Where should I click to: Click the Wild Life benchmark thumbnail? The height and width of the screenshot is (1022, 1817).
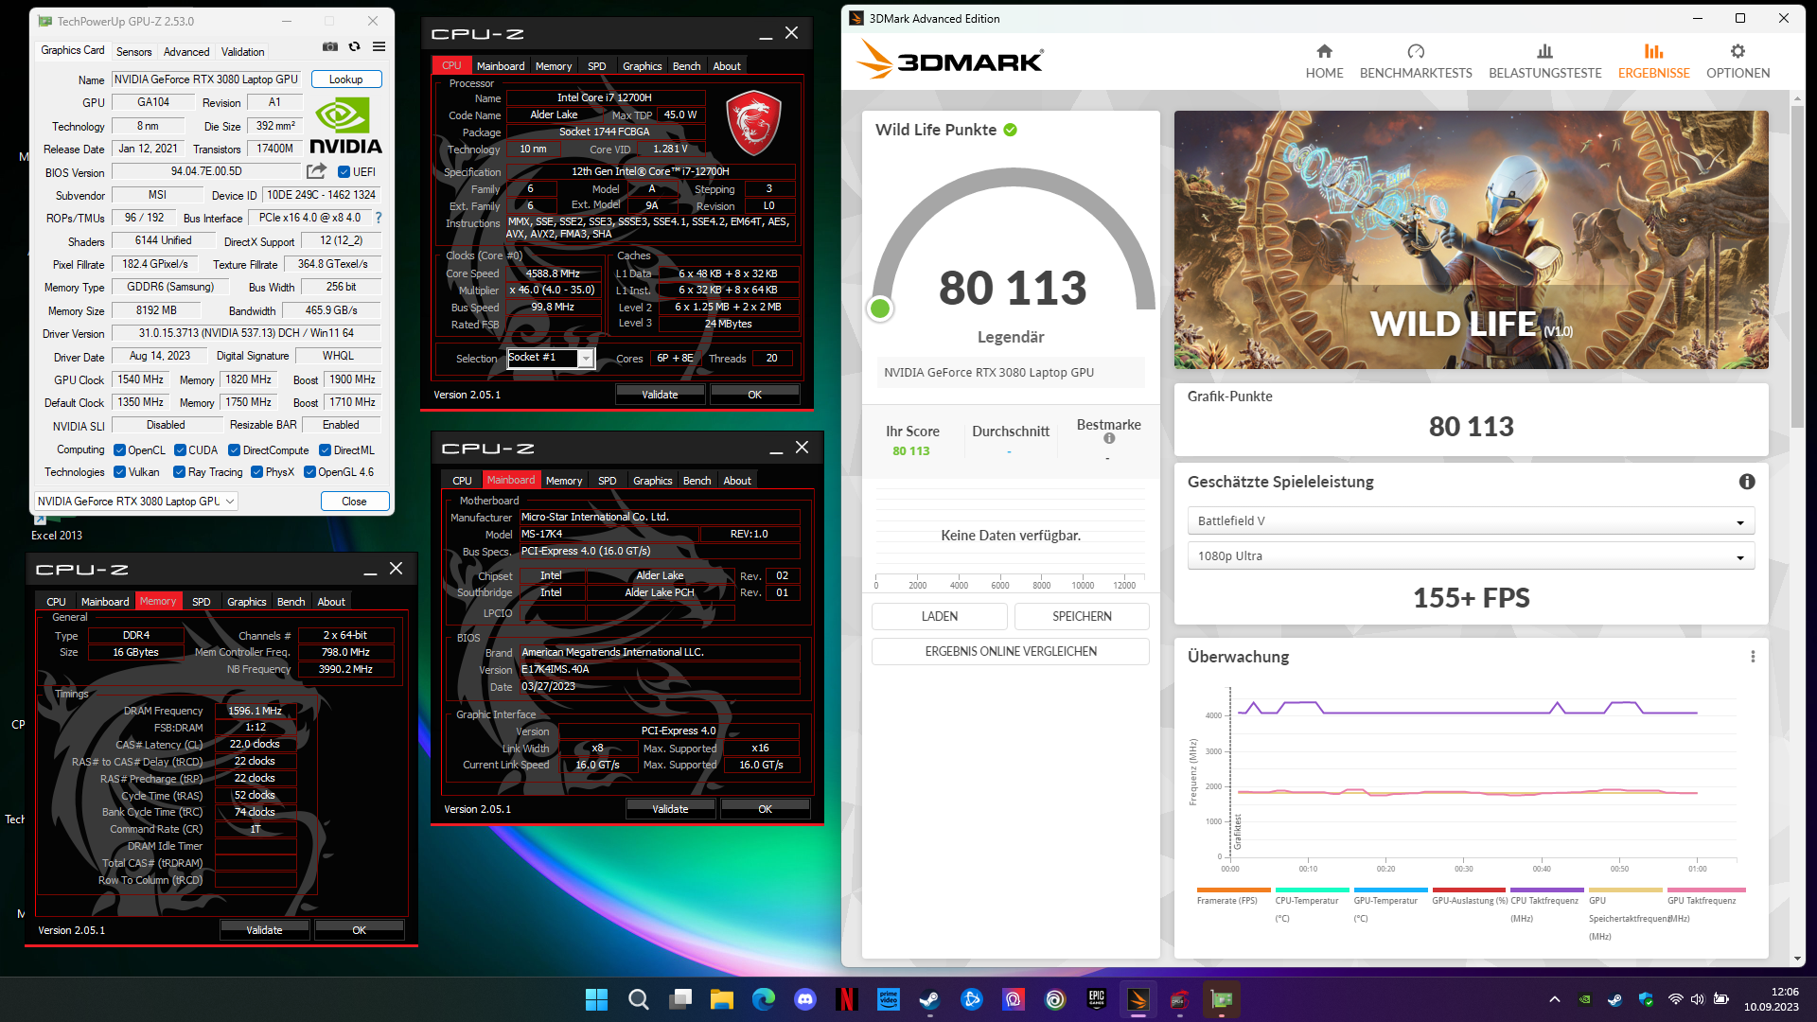1471,239
